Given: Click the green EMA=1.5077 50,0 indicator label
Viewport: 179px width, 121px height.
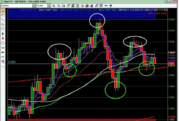Looking at the screenshot, I should (x=107, y=10).
